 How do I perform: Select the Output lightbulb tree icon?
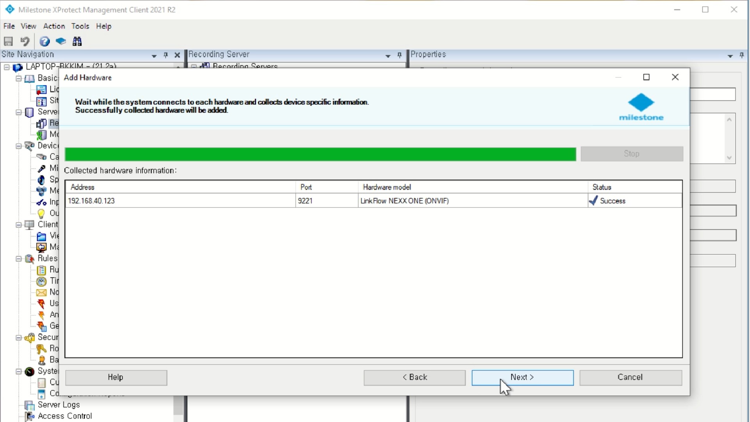tap(41, 213)
